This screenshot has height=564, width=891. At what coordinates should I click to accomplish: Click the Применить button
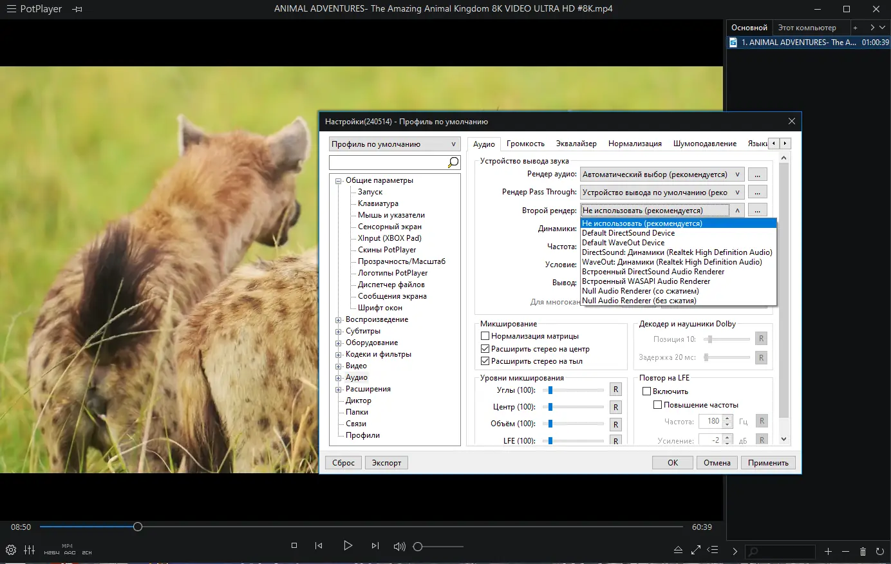tap(768, 463)
